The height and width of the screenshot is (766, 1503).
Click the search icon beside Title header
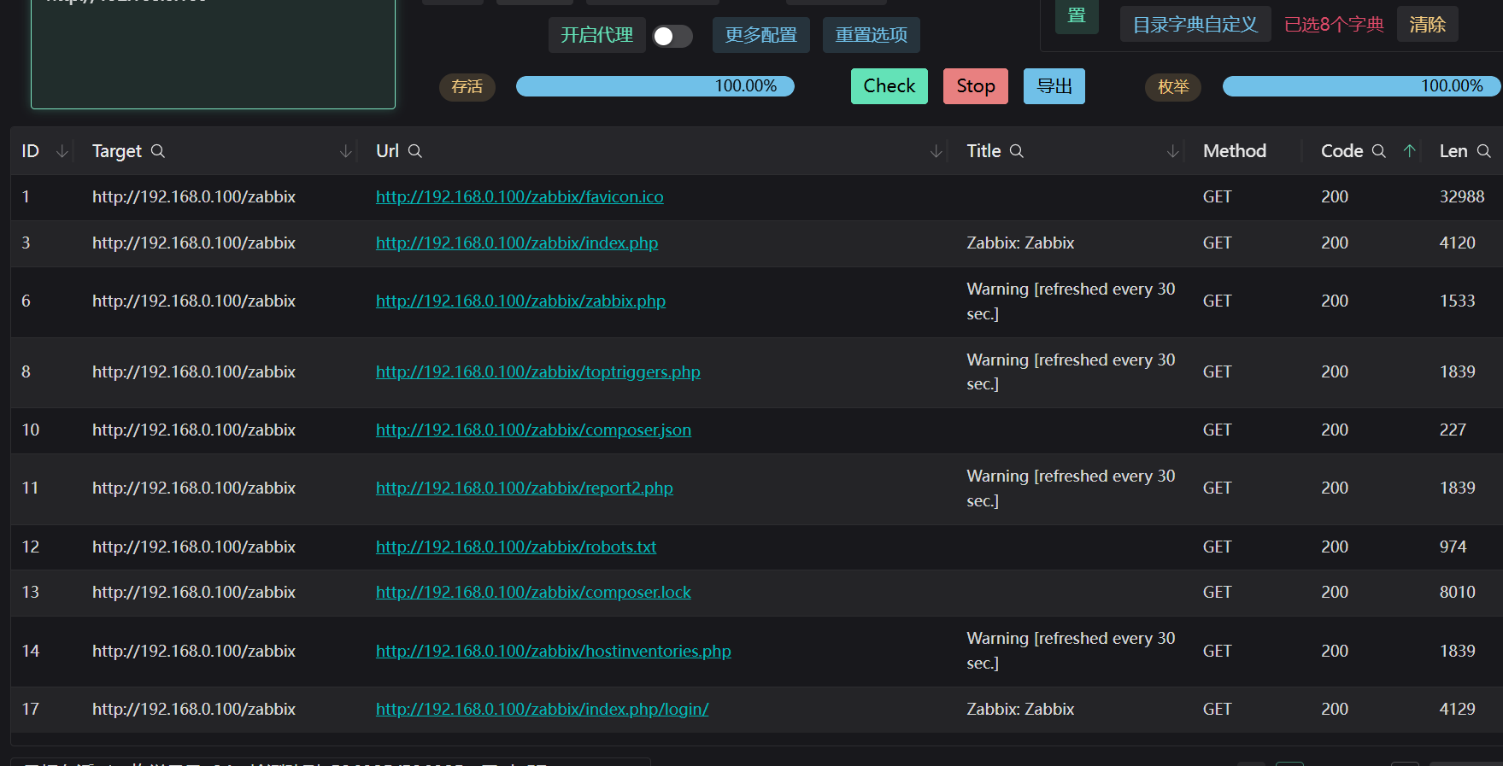[1017, 151]
